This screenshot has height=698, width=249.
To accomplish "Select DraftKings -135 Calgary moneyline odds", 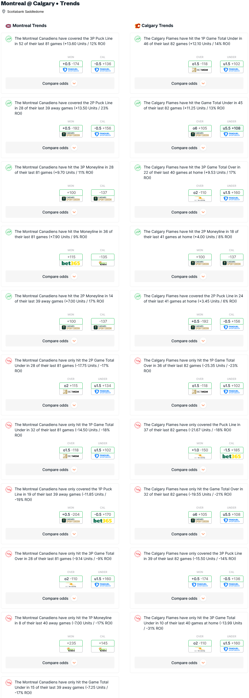I will tap(103, 260).
